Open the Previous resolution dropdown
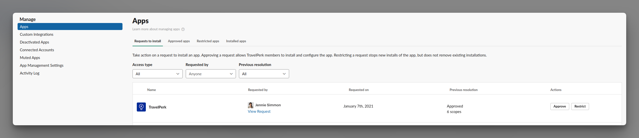 tap(264, 74)
